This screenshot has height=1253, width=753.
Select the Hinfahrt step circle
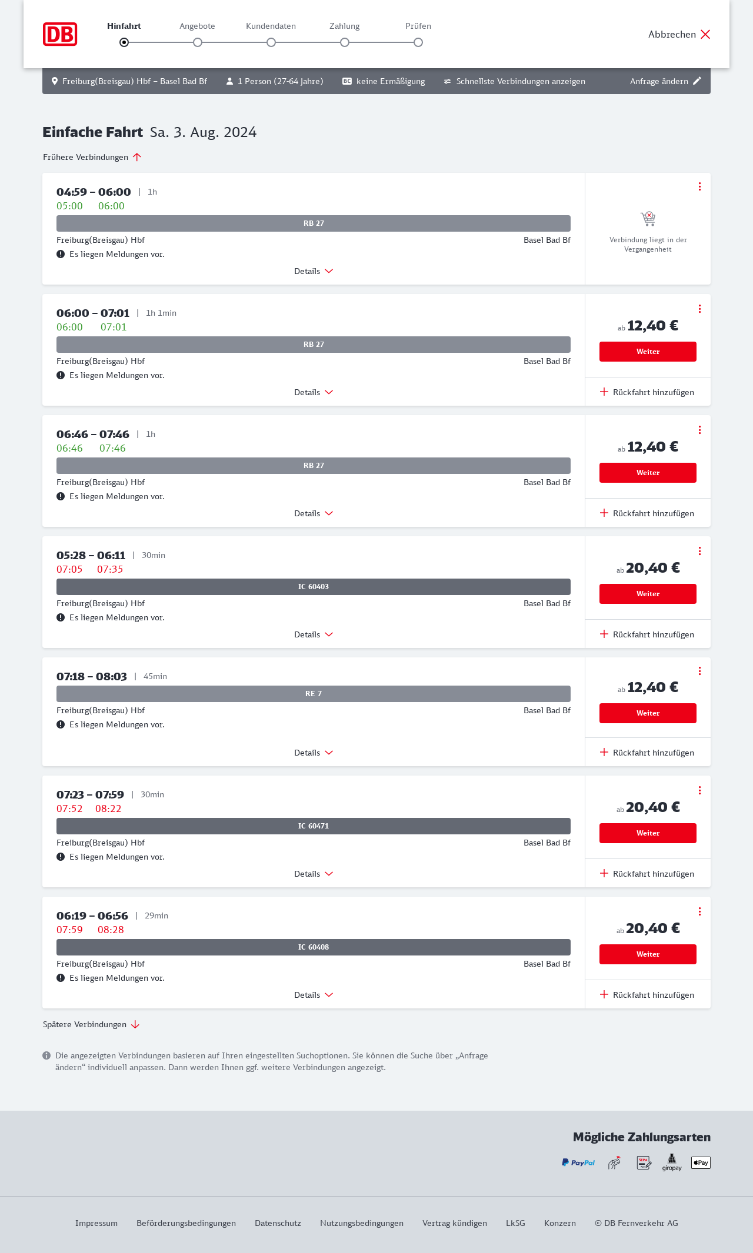tap(124, 42)
